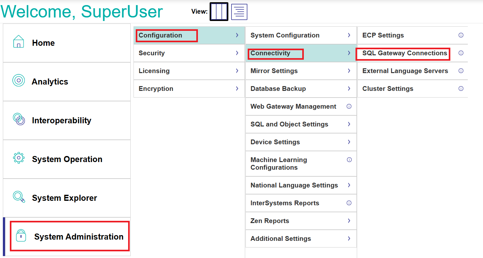Expand the Security submenu arrow
Image resolution: width=483 pixels, height=258 pixels.
(x=237, y=53)
